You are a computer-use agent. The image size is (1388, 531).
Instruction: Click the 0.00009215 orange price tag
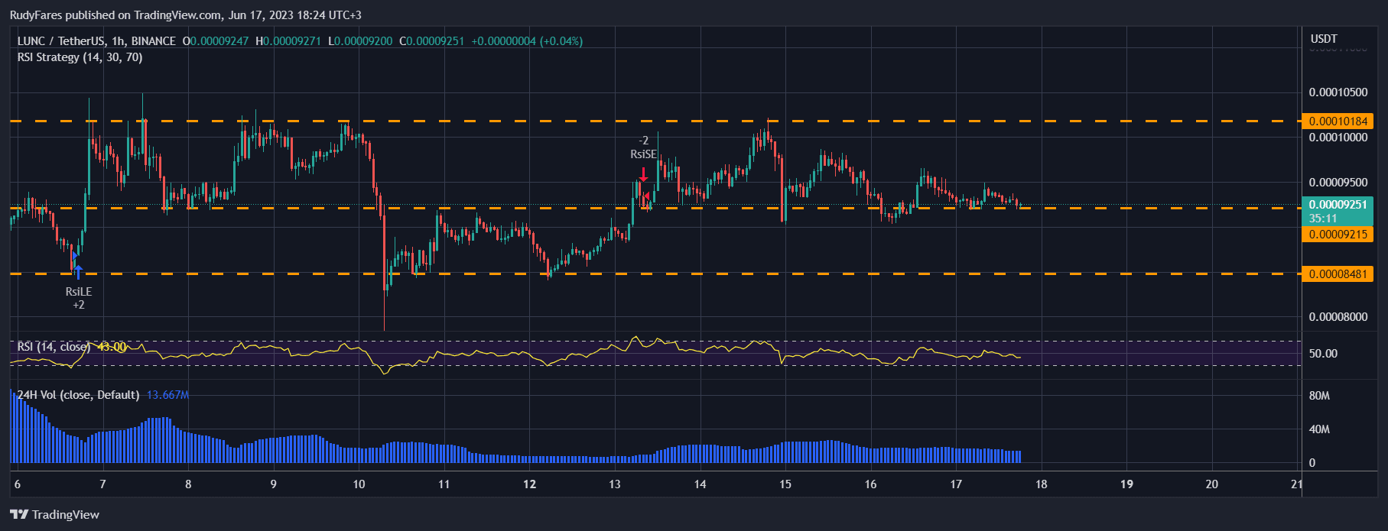[1337, 235]
